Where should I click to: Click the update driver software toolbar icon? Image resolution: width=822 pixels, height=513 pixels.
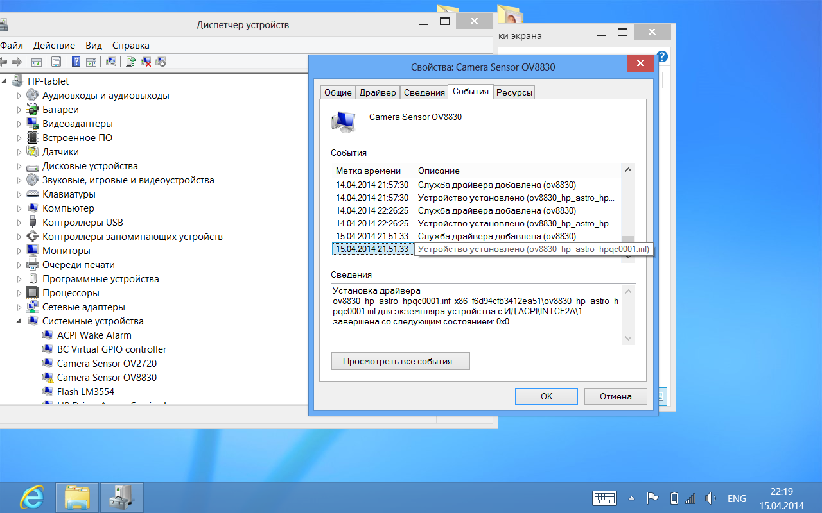[132, 62]
